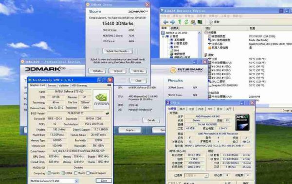
Task: Click the GPU-Z title bar app icon
Action: pyautogui.click(x=30, y=80)
